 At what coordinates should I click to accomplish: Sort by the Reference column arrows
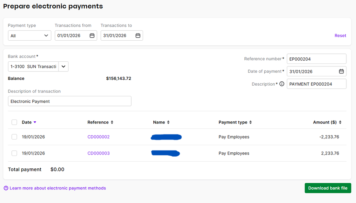[x=112, y=122]
